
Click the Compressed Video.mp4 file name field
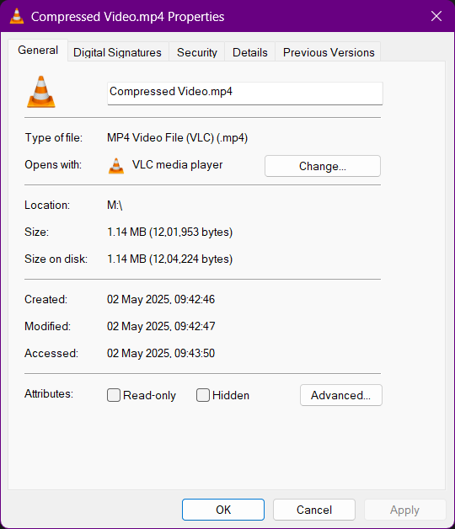click(x=245, y=94)
